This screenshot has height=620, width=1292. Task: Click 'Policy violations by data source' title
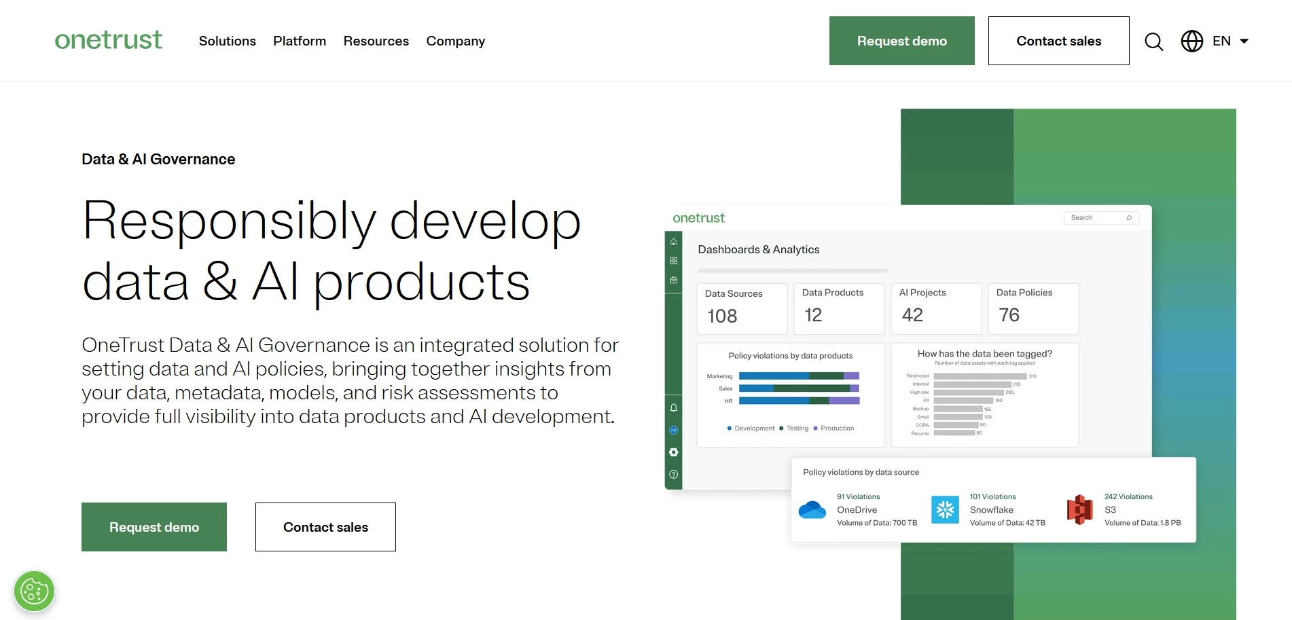[x=861, y=472]
